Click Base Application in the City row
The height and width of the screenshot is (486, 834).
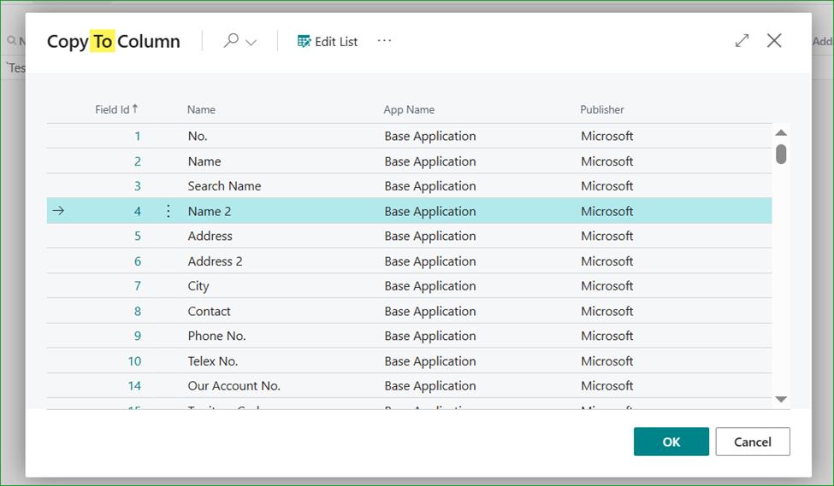coord(429,286)
